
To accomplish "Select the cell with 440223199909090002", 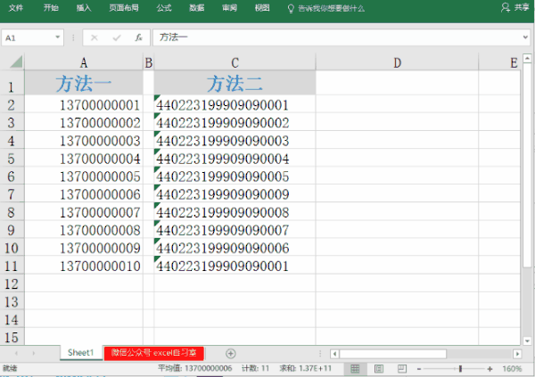I will click(235, 122).
